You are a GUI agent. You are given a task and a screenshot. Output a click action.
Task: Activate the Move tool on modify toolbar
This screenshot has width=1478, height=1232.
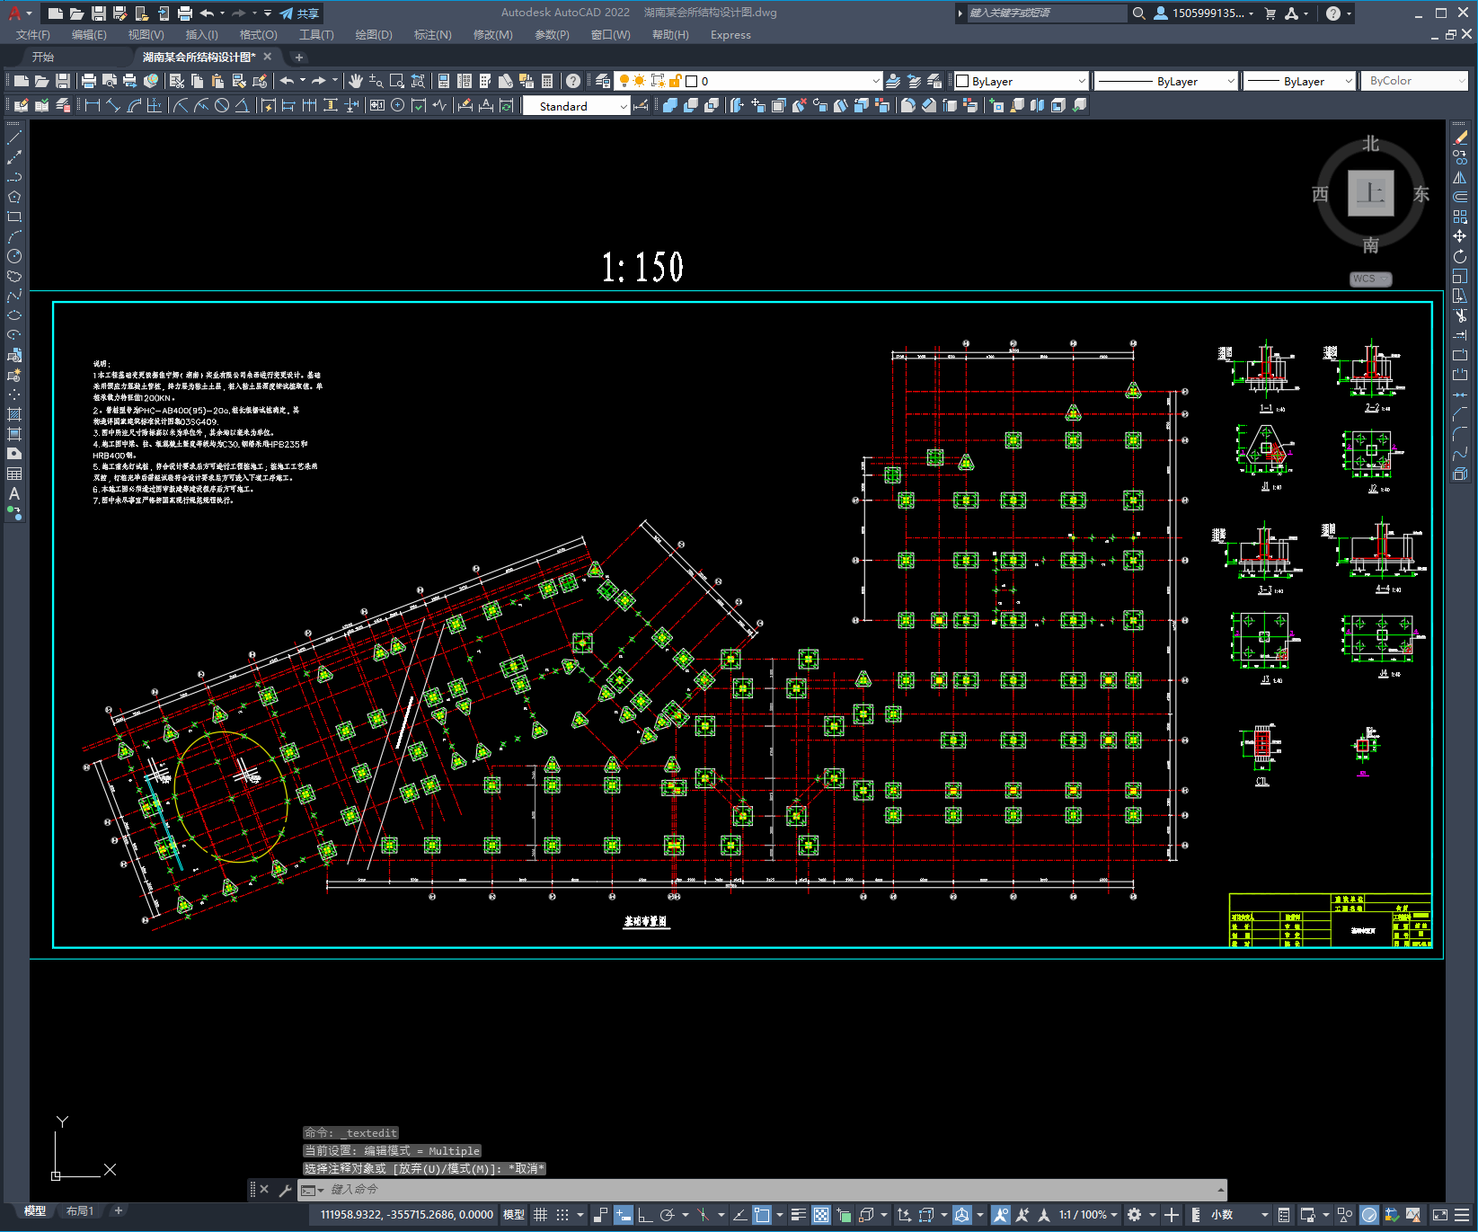click(x=1460, y=236)
